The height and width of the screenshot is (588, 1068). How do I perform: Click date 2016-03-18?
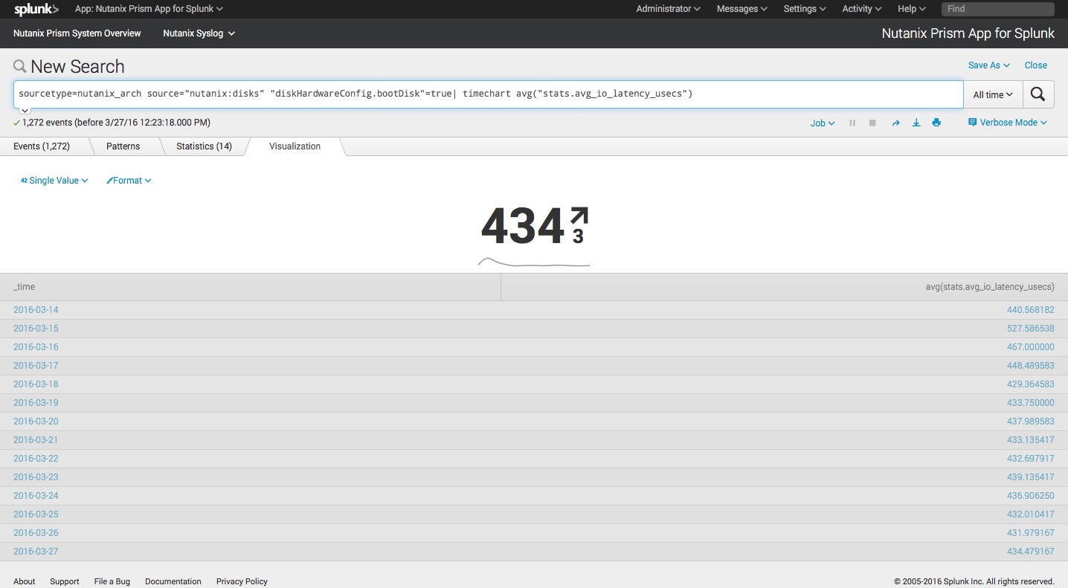[x=36, y=384]
